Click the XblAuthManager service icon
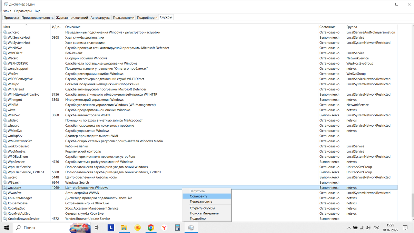 [5, 198]
